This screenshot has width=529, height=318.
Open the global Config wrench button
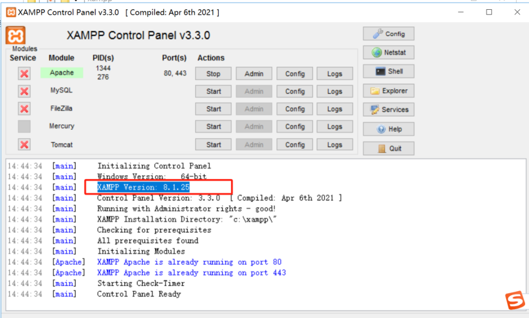[x=388, y=34]
